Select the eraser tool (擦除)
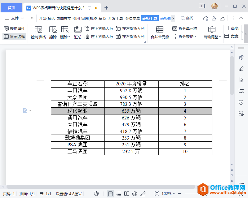This screenshot has height=198, width=248. [53, 32]
